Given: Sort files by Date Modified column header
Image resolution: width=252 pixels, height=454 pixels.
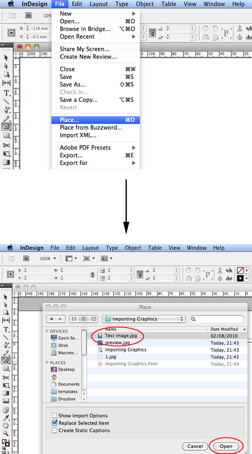Looking at the screenshot, I should coord(227,329).
